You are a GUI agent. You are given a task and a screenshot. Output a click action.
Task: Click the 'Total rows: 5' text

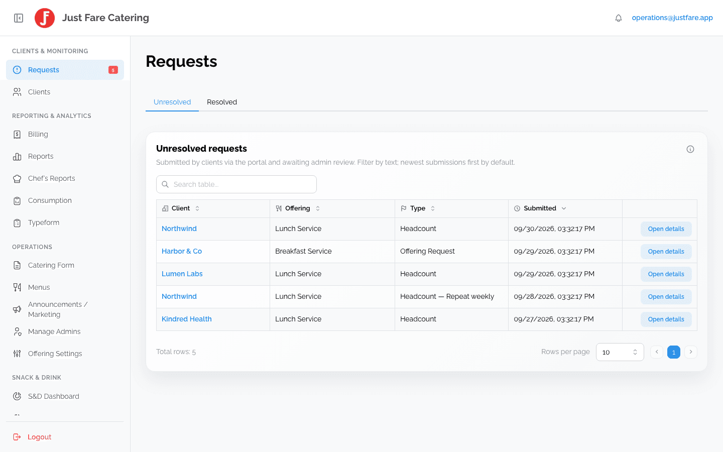(176, 352)
